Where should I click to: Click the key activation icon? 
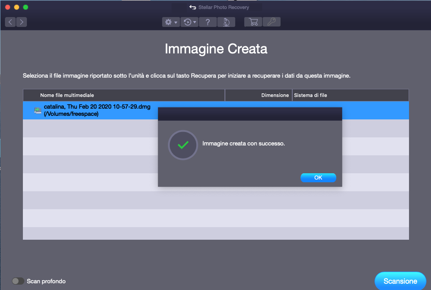(271, 22)
